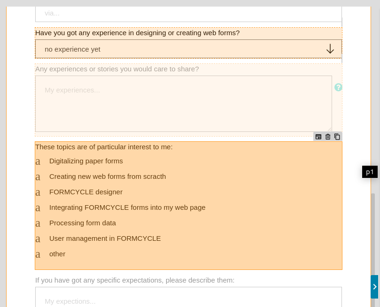Check the FORMCYCLE designer option
Screen dimensions: 380x307
[x=38, y=192]
